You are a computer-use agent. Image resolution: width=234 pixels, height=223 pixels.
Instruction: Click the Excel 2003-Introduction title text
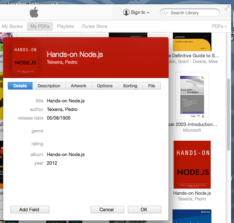[193, 124]
